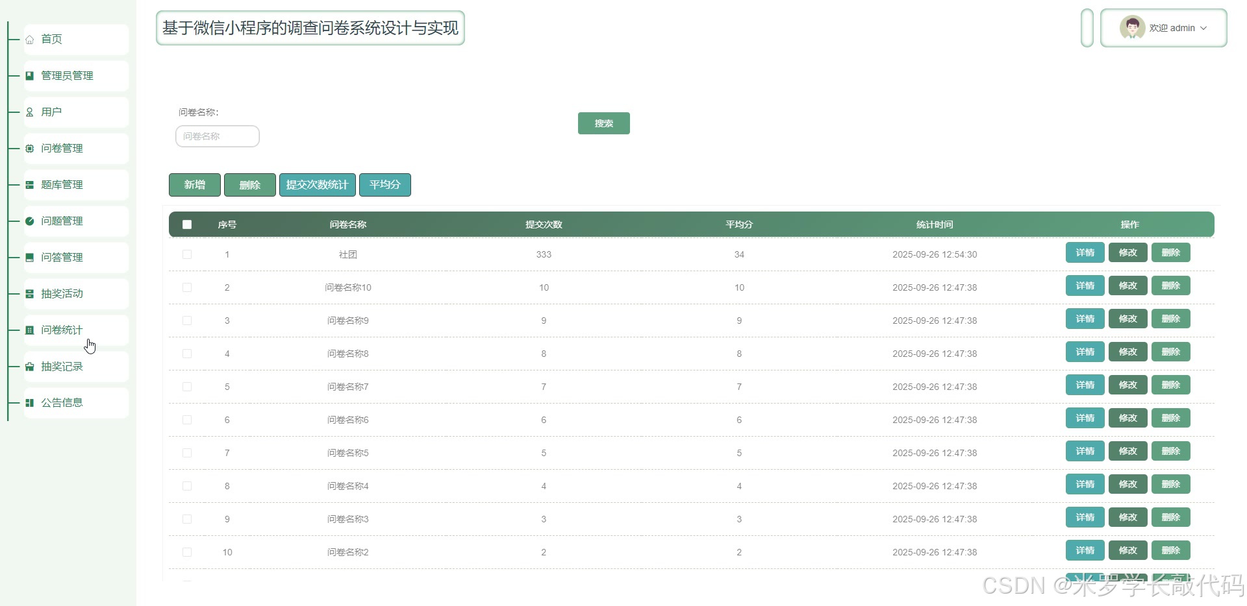
Task: Click row 删除 for 问卷名称2
Action: click(1170, 550)
